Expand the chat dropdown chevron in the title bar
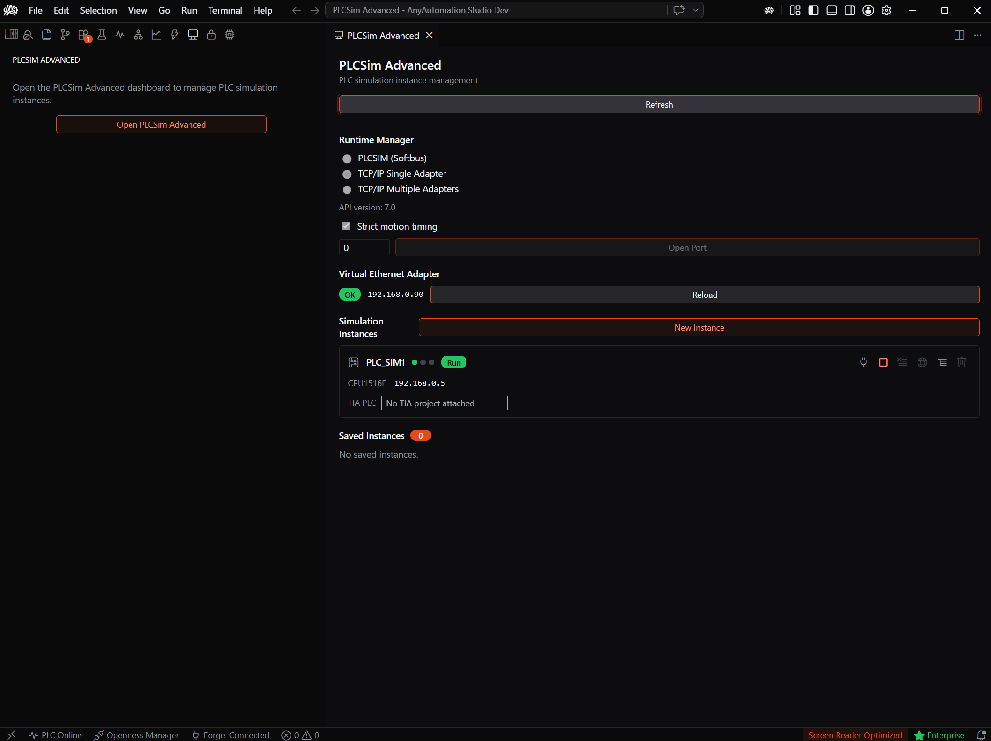The width and height of the screenshot is (991, 741). 696,10
